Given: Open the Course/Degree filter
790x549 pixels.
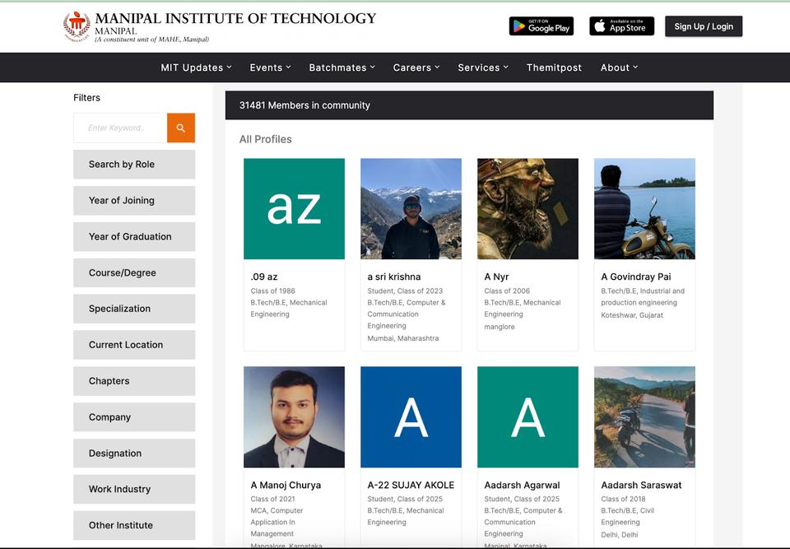Looking at the screenshot, I should point(134,272).
